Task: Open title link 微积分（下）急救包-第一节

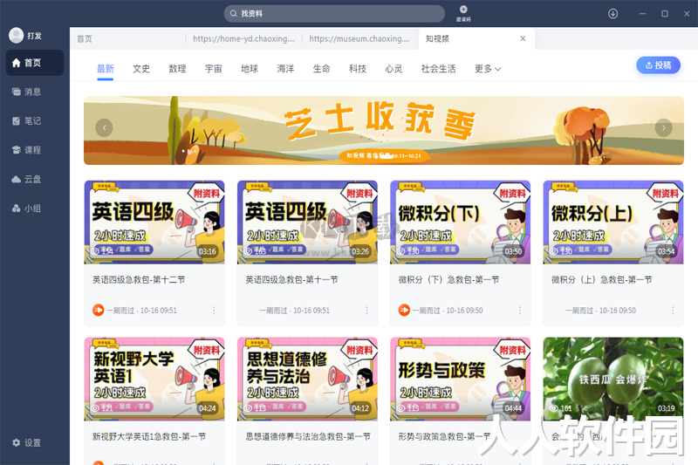Action: pos(448,280)
